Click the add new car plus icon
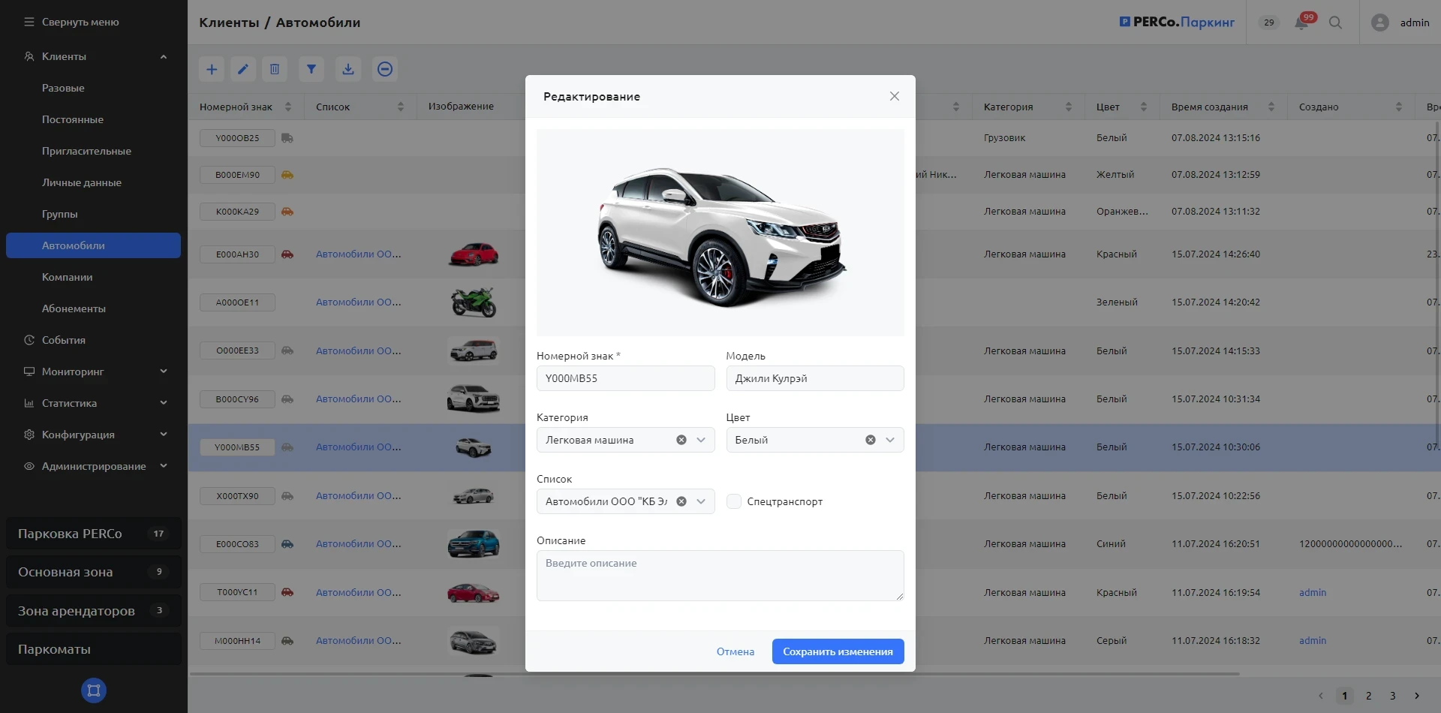The width and height of the screenshot is (1441, 713). [x=212, y=69]
